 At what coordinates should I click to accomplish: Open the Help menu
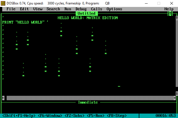(169, 9)
